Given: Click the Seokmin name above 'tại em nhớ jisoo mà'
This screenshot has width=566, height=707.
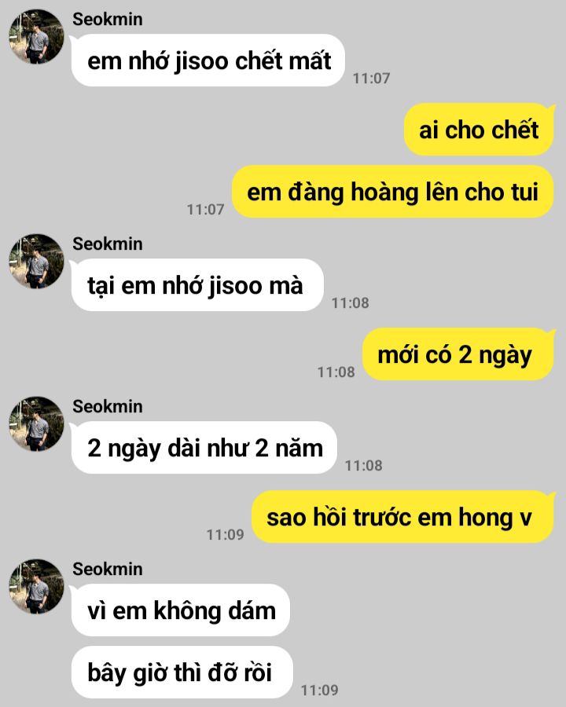Looking at the screenshot, I should pyautogui.click(x=108, y=244).
